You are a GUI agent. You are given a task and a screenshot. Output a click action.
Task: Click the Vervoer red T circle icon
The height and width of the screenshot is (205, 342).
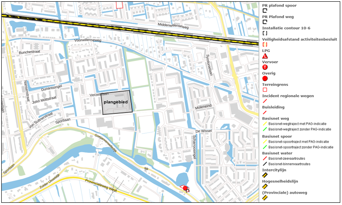pos(265,67)
